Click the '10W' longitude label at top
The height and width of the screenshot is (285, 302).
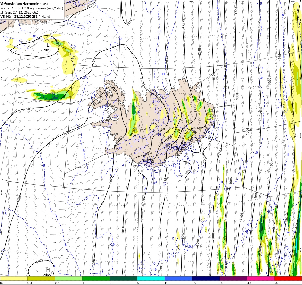[241, 1]
